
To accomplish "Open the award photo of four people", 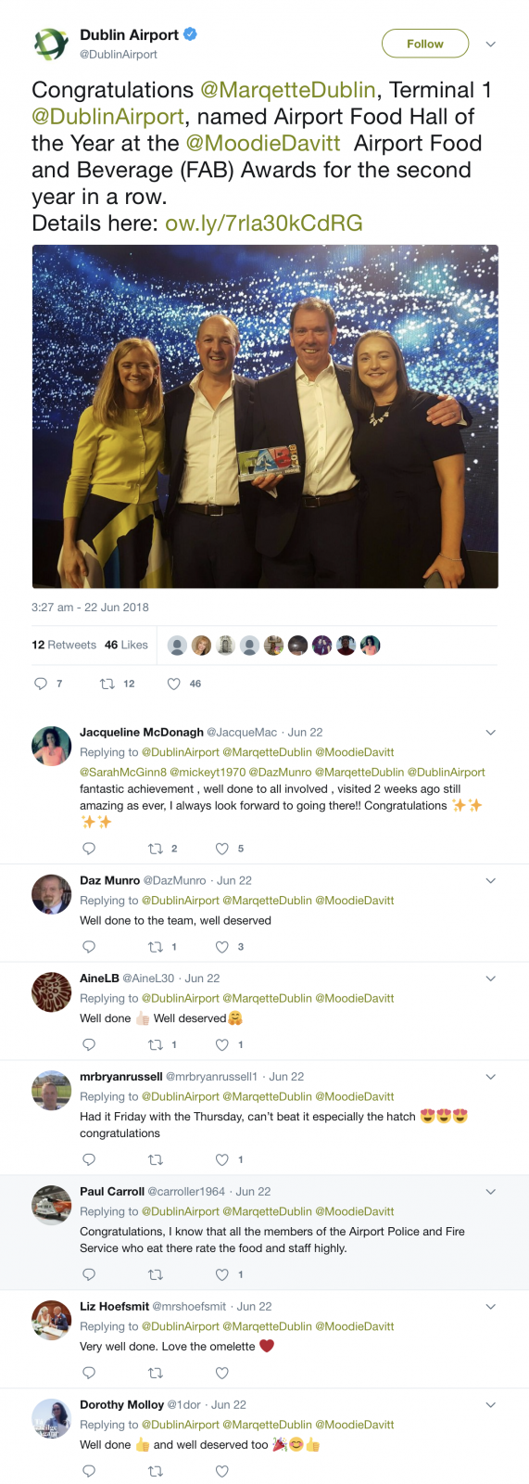I will pos(265,416).
